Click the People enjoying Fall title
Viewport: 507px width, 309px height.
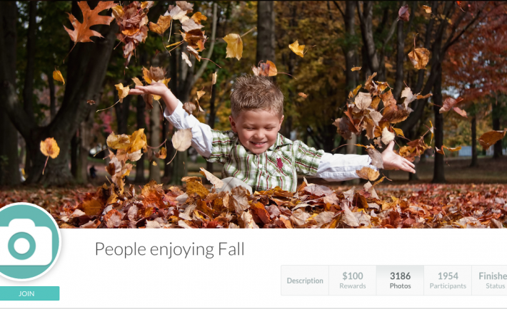click(169, 250)
